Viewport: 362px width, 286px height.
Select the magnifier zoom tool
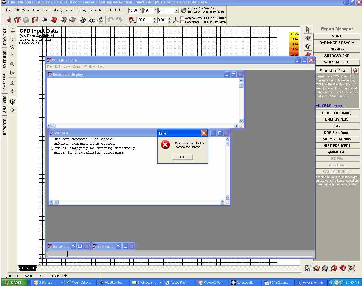[x=12, y=64]
